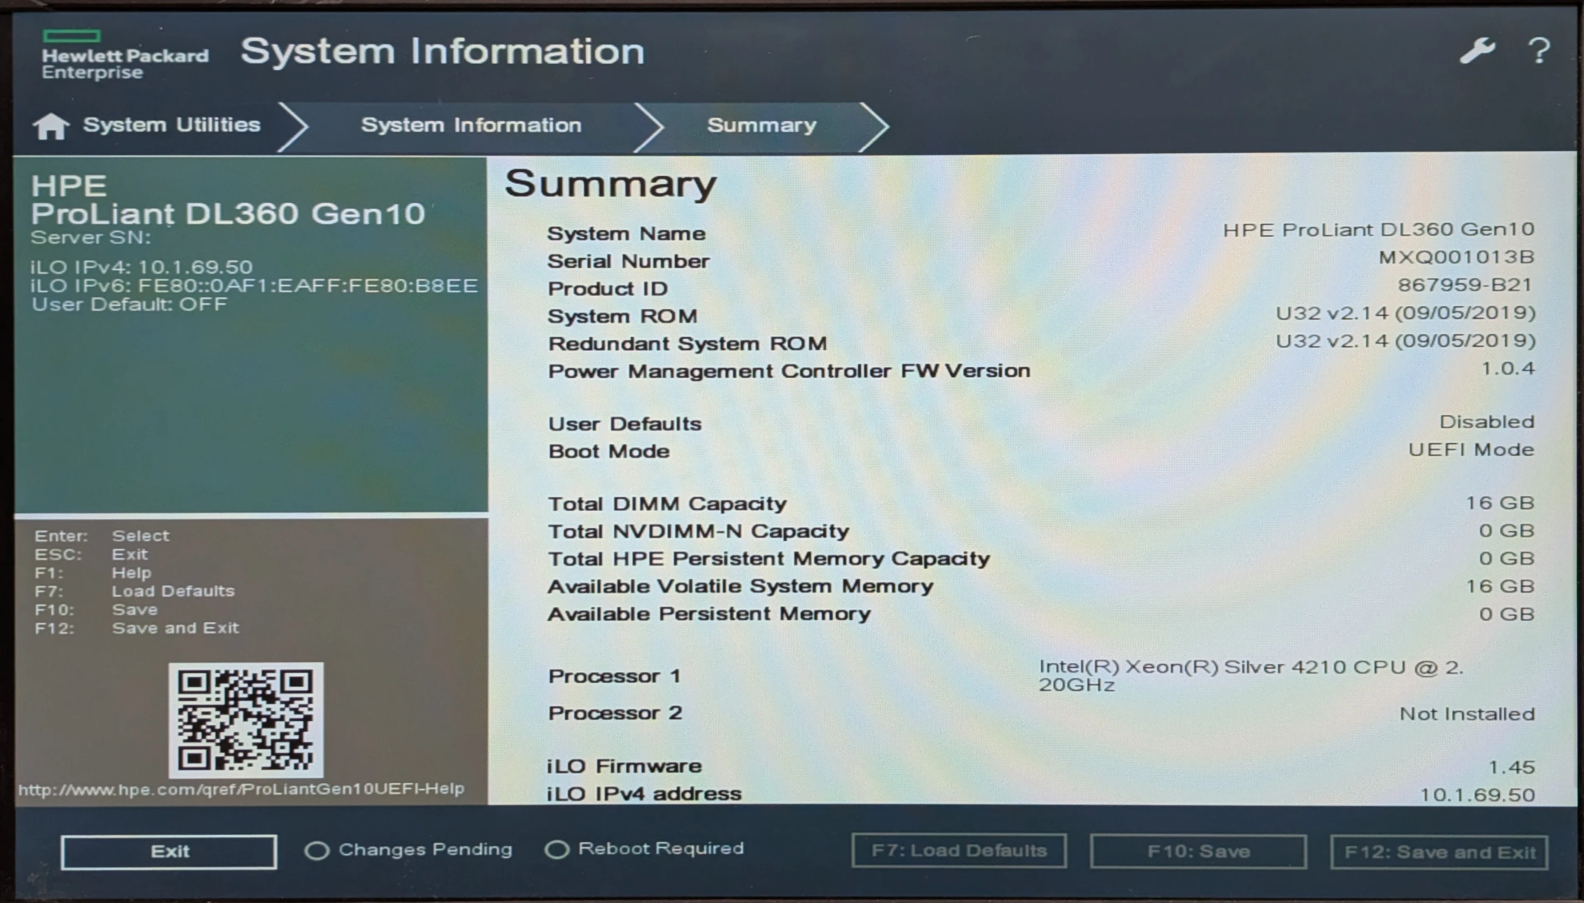
Task: Select Available Volatile System Memory label
Action: click(x=740, y=587)
